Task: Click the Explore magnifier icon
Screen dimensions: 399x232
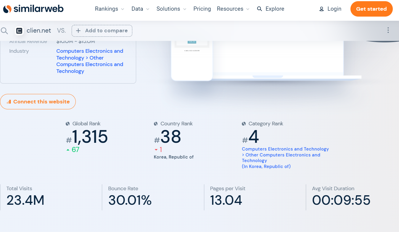Action: tap(260, 9)
